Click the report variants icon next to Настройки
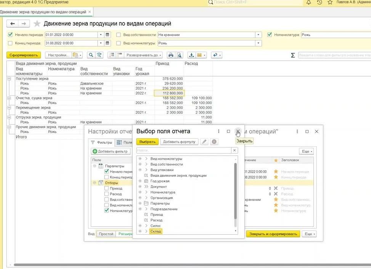Image resolution: width=371 pixels, height=269 pixels. coord(77,55)
